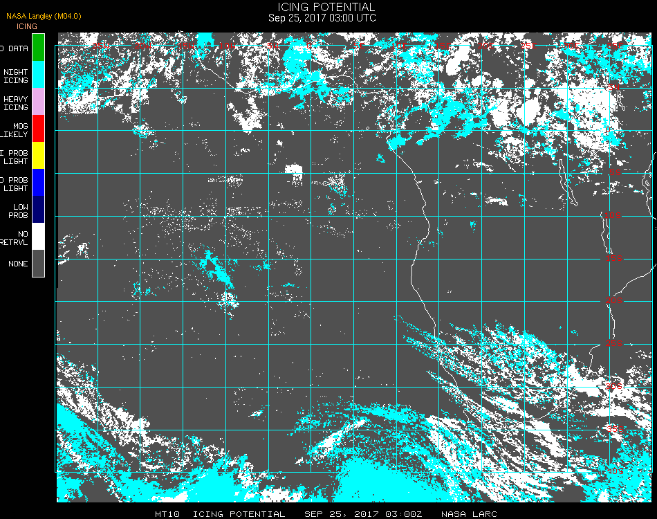Screen dimensions: 657x519
Task: Click the 35S latitude label
Action: coord(615,429)
